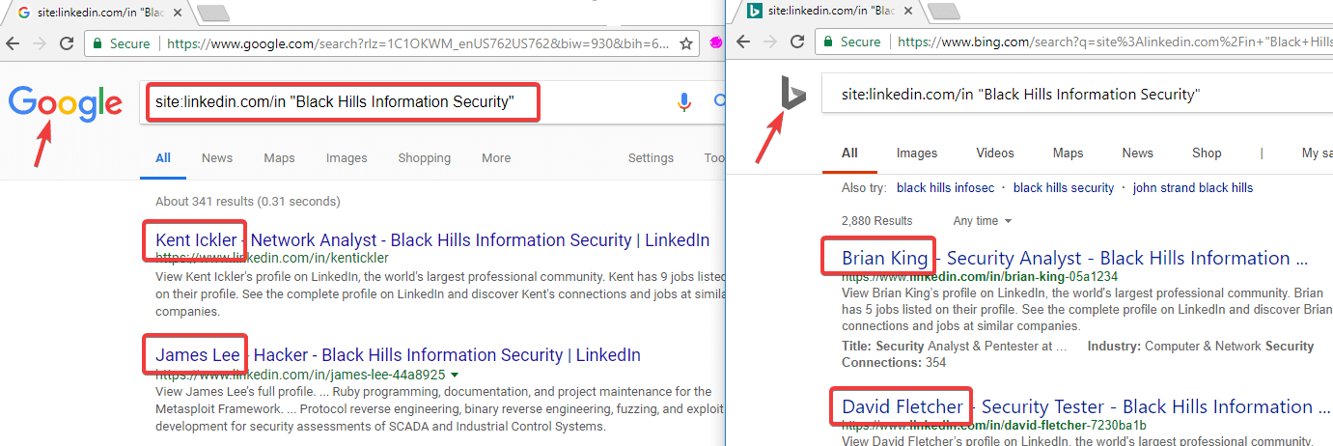1333x446 pixels.
Task: Expand the James Lee result URL arrow
Action: [455, 375]
